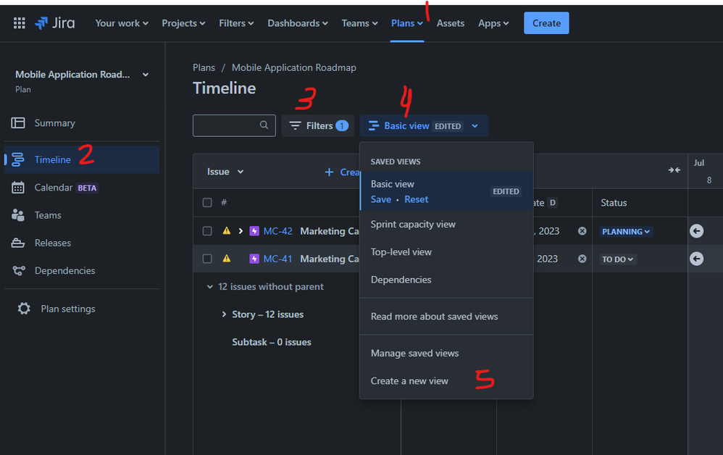This screenshot has height=455, width=723.
Task: Check the select-all checkbox in the header
Action: [207, 203]
